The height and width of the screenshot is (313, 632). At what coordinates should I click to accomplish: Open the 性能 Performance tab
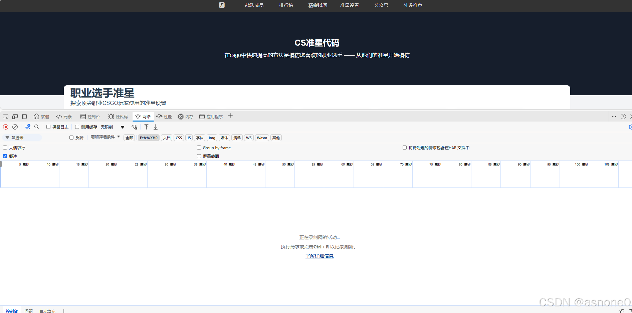(164, 117)
